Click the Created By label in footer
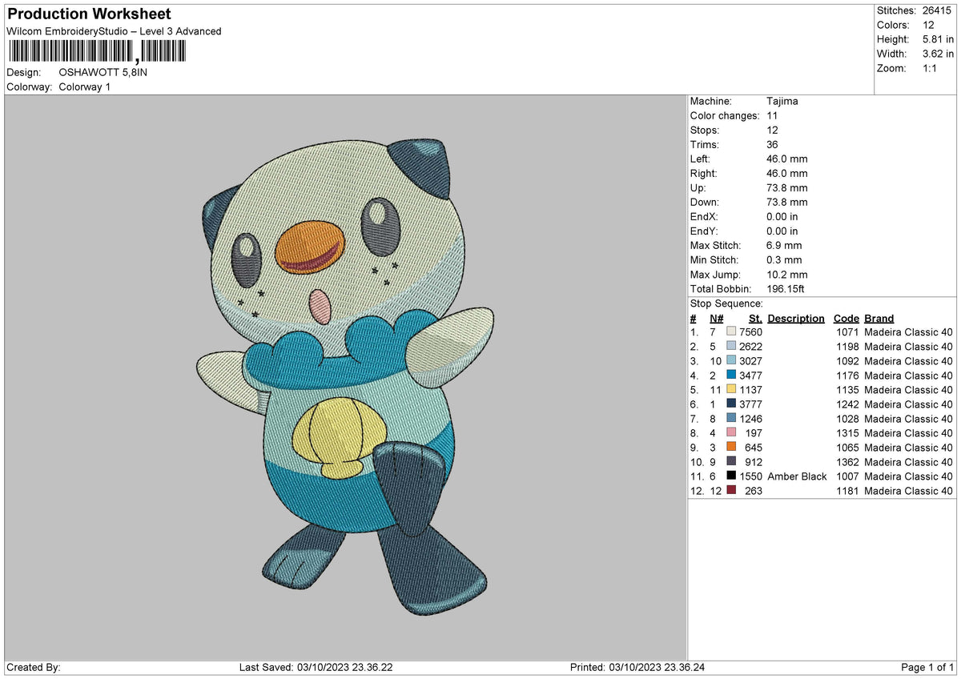This screenshot has width=961, height=679. point(33,668)
